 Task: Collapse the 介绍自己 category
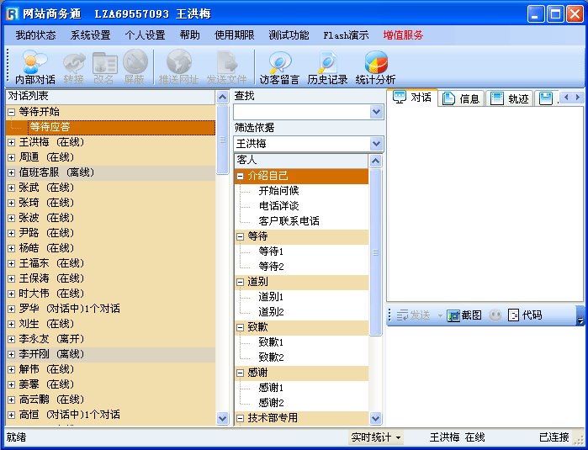click(241, 176)
